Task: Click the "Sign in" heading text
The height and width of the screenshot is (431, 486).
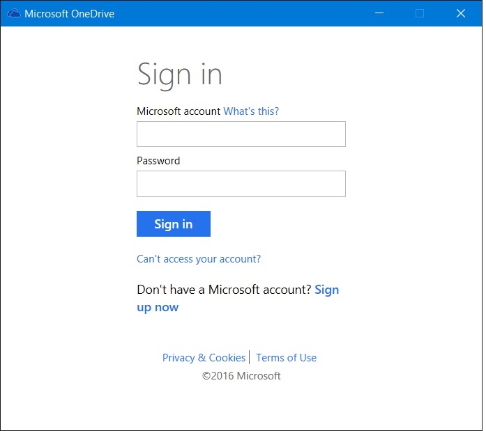Action: (x=179, y=75)
